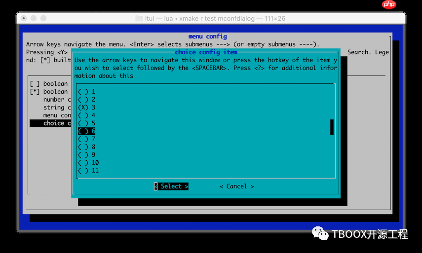The image size is (422, 253).
Task: Pick radio option 9
Action: pyautogui.click(x=87, y=154)
